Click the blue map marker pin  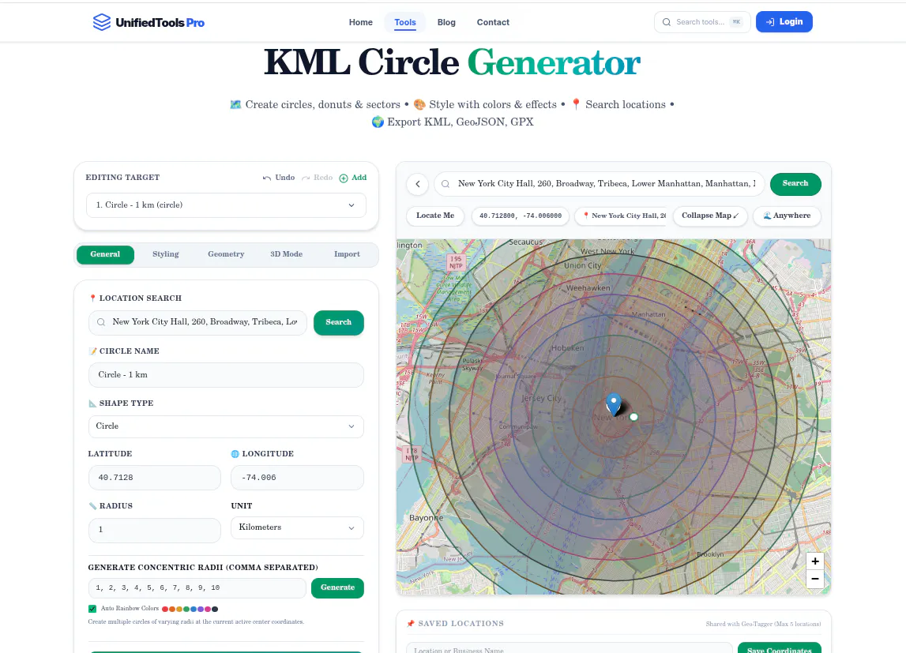(614, 403)
